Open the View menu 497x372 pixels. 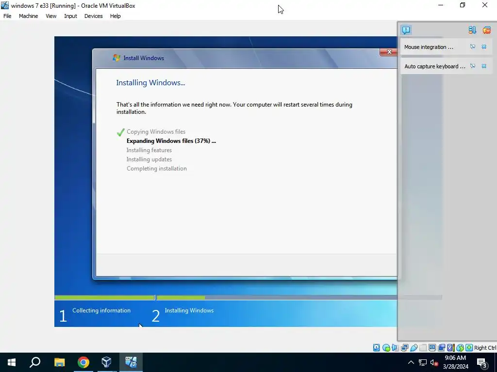pos(51,16)
